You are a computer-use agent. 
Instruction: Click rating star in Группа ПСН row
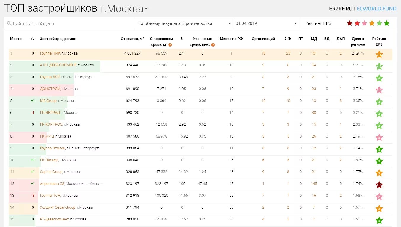pyautogui.click(x=379, y=197)
